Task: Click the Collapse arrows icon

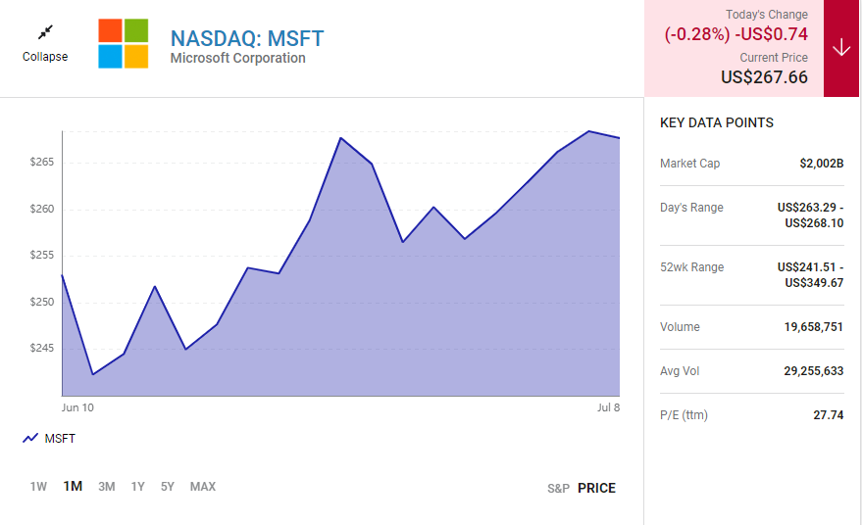Action: (x=45, y=32)
